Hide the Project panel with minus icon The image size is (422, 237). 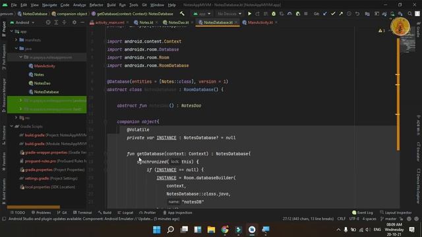click(82, 22)
